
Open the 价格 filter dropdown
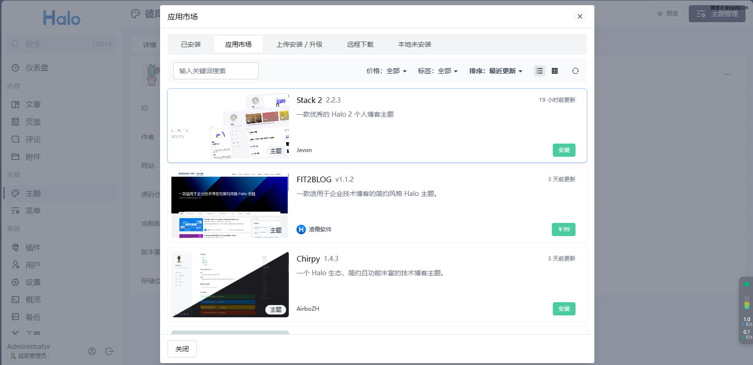[386, 71]
